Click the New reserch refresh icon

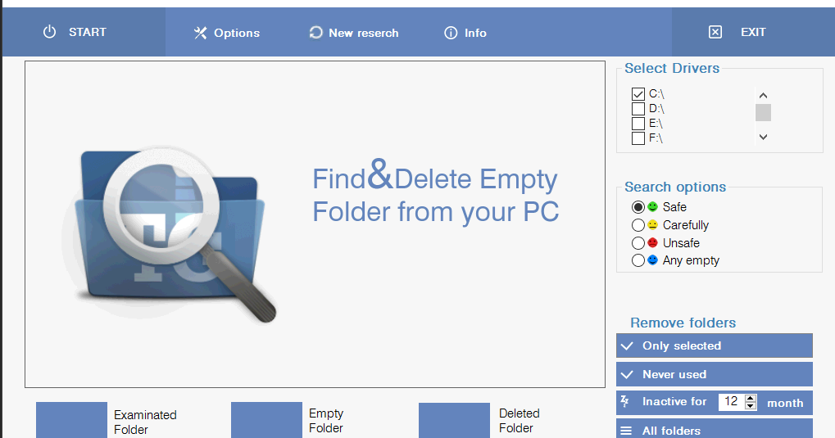tap(315, 33)
